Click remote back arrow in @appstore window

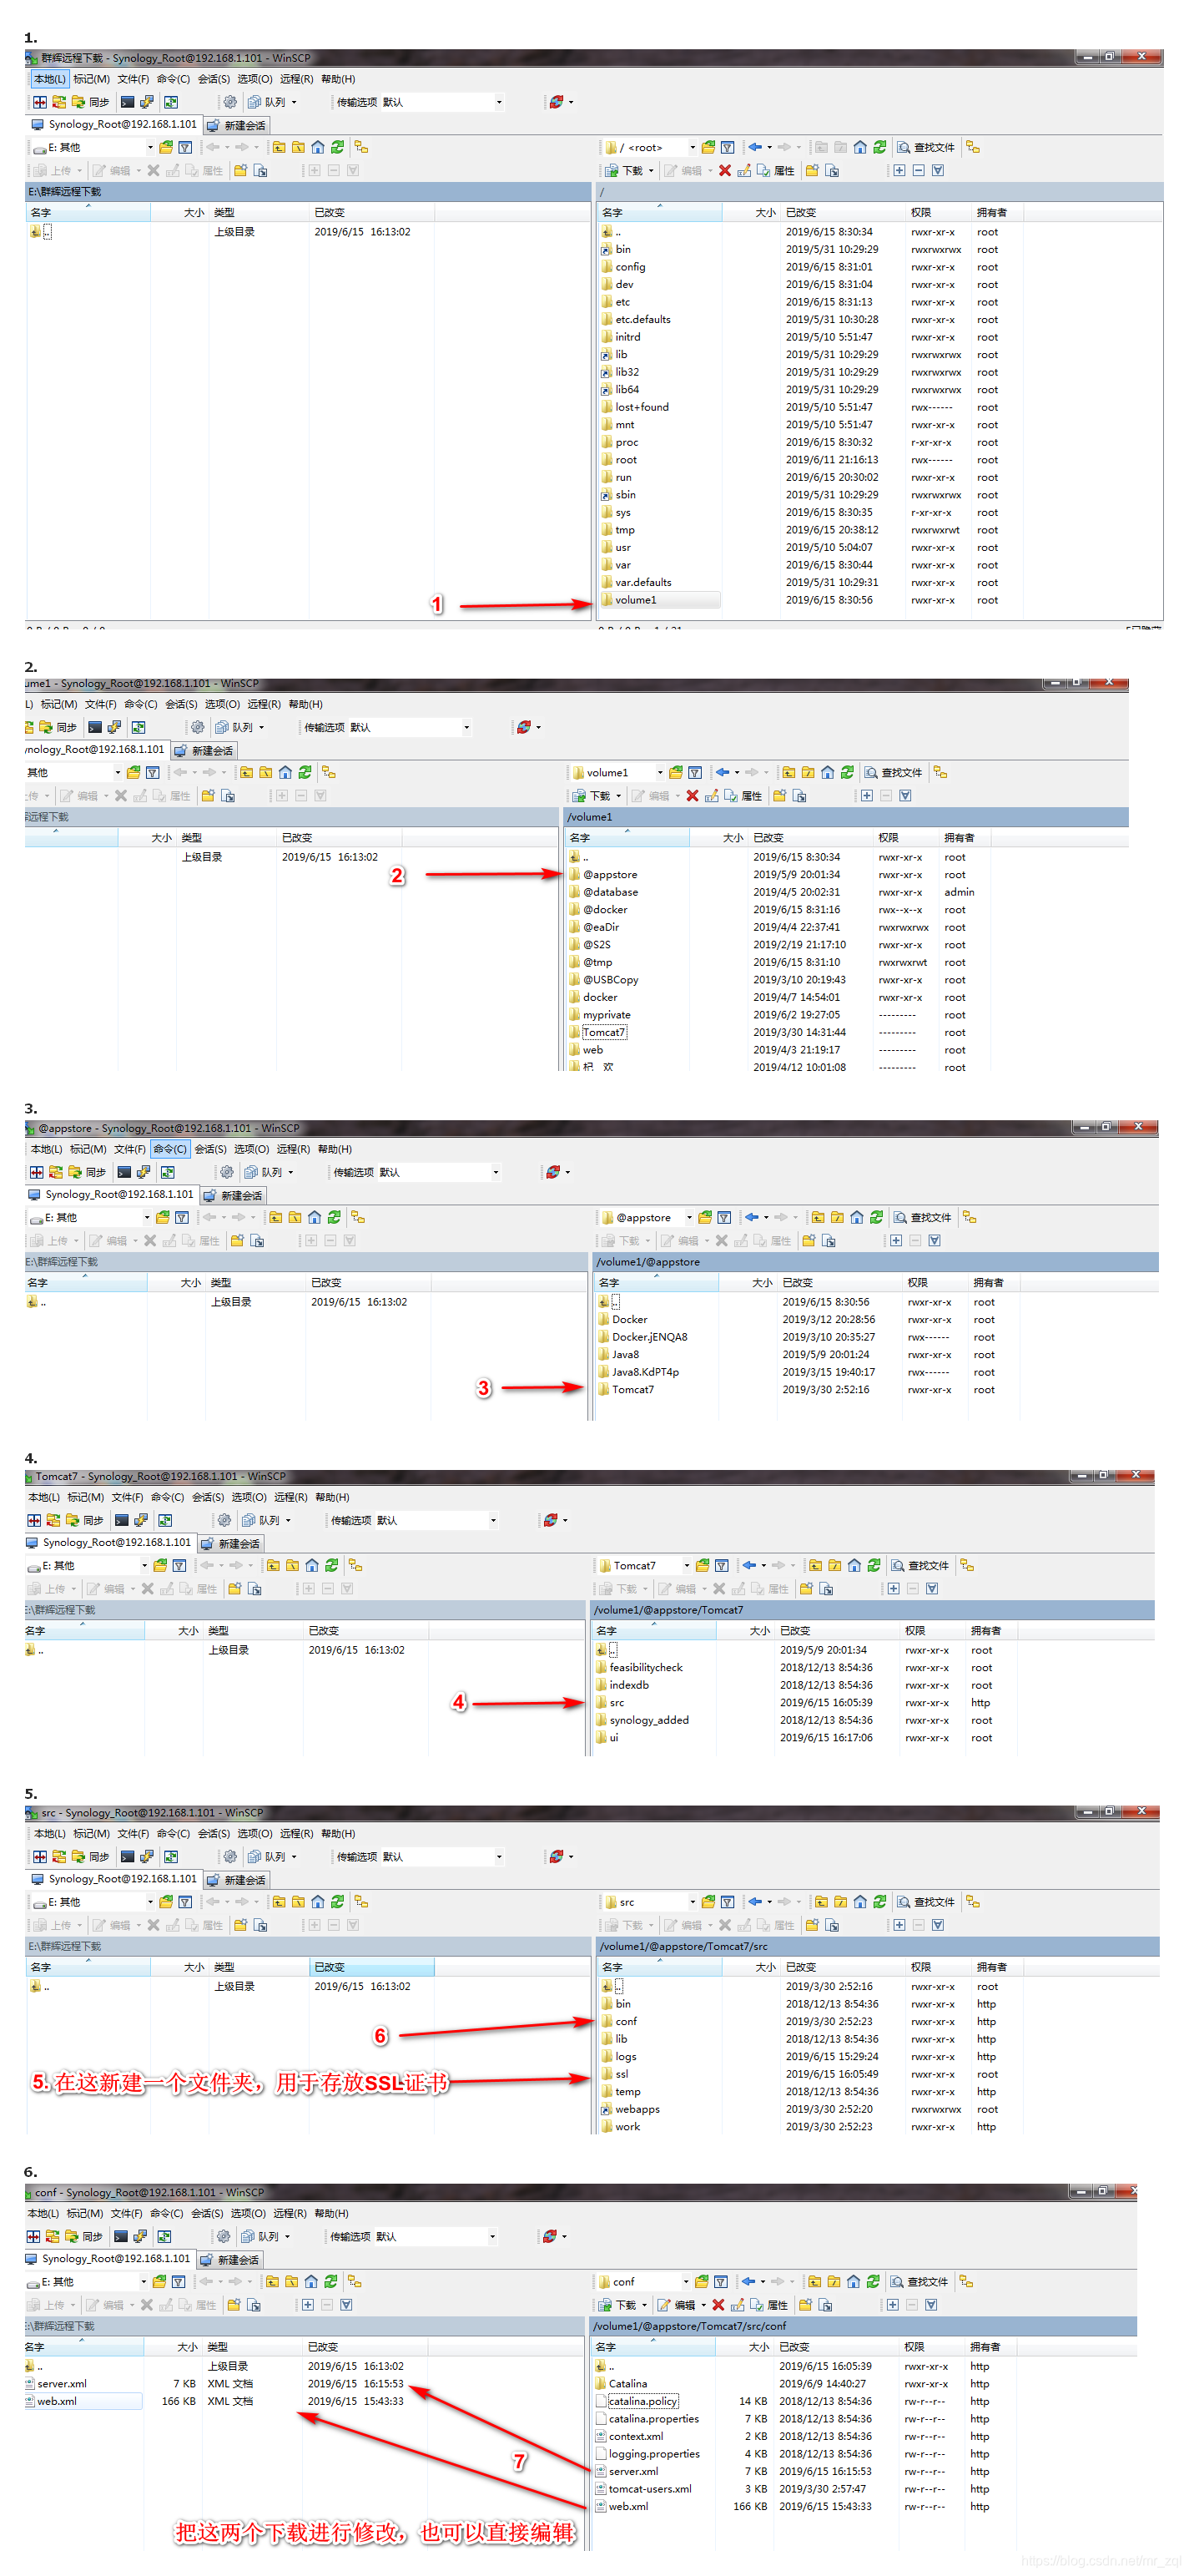[x=753, y=1217]
